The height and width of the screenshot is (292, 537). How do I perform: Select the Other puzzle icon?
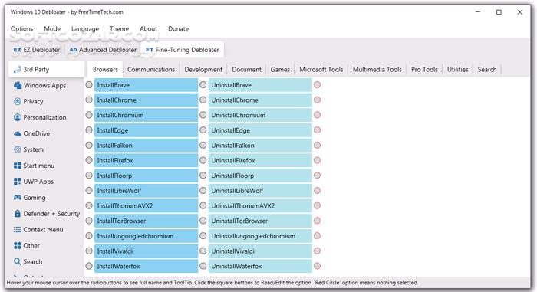click(18, 245)
